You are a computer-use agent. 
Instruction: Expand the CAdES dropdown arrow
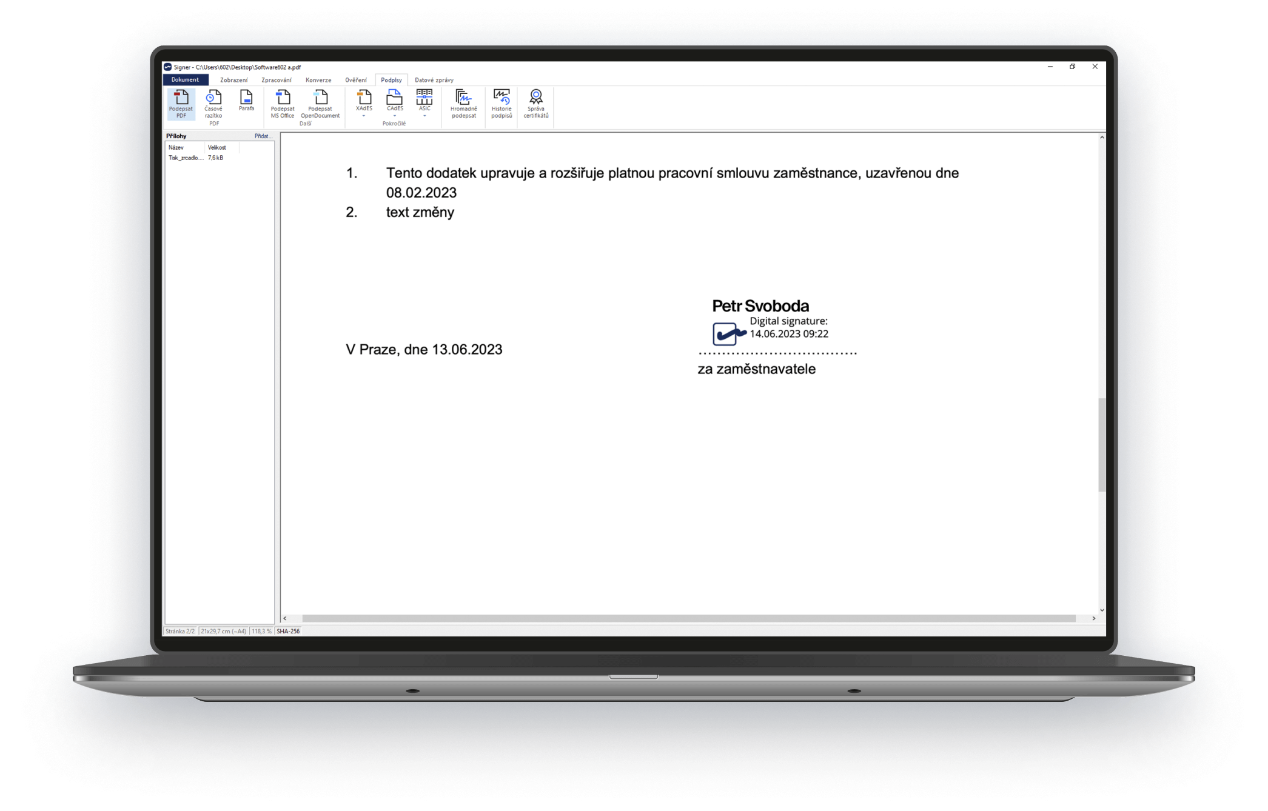[x=394, y=115]
